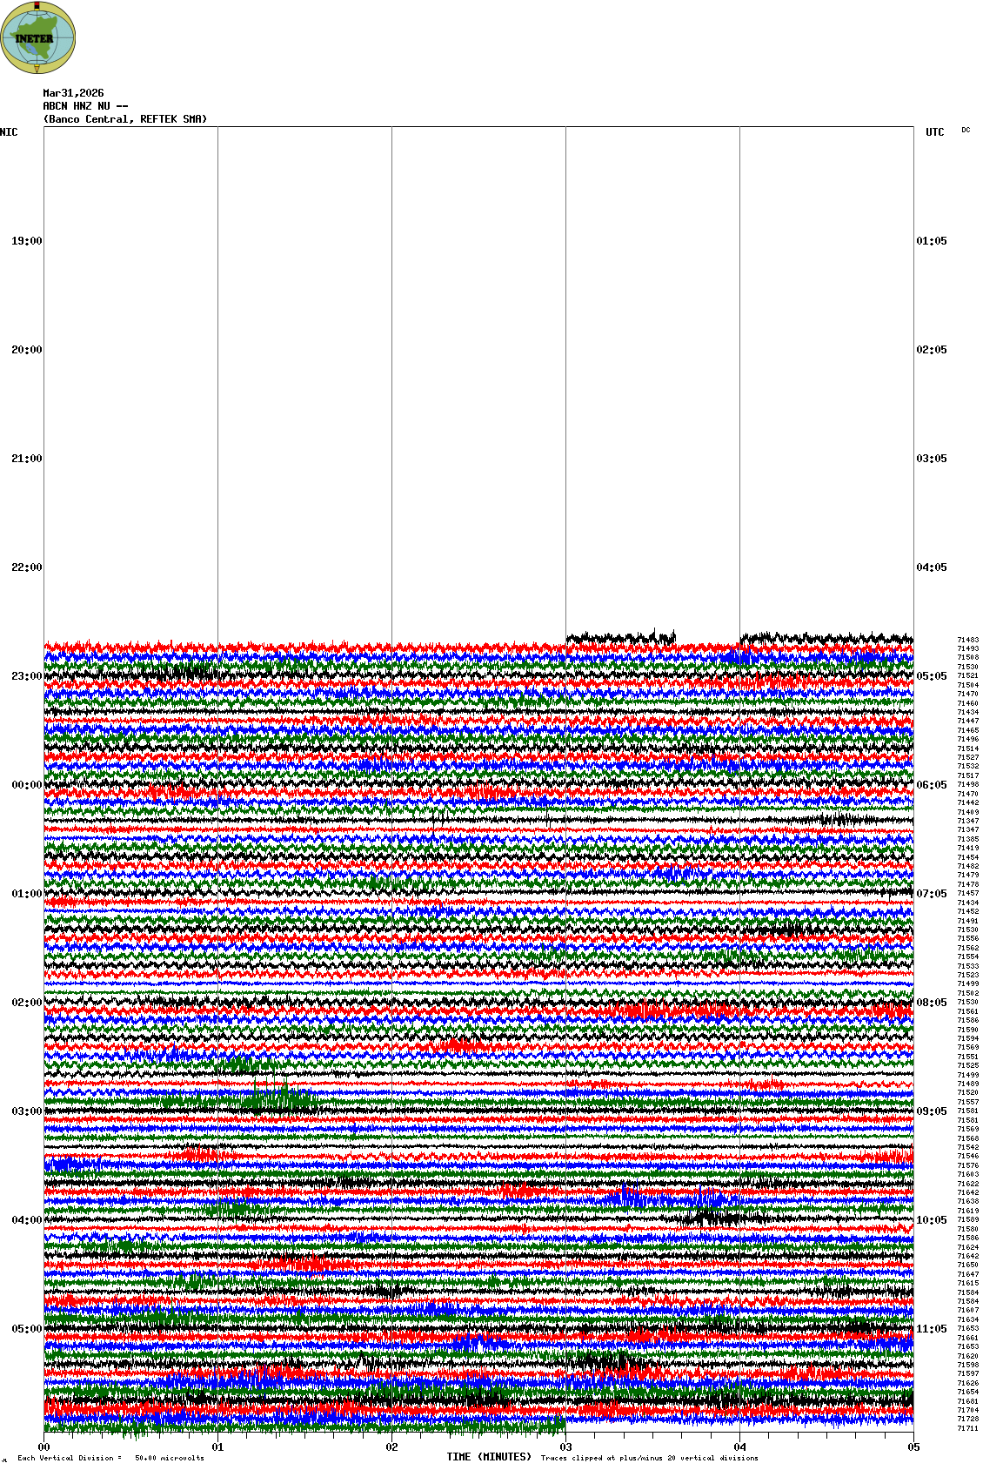Screen dimensions: 983x1470
Task: Select the 05 minute tick label on bottom axis
Action: 913,1447
